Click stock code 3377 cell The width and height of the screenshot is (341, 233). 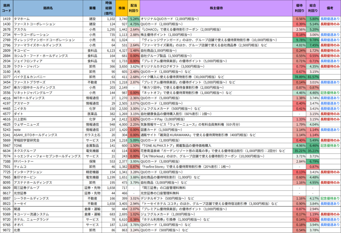pos(7,77)
